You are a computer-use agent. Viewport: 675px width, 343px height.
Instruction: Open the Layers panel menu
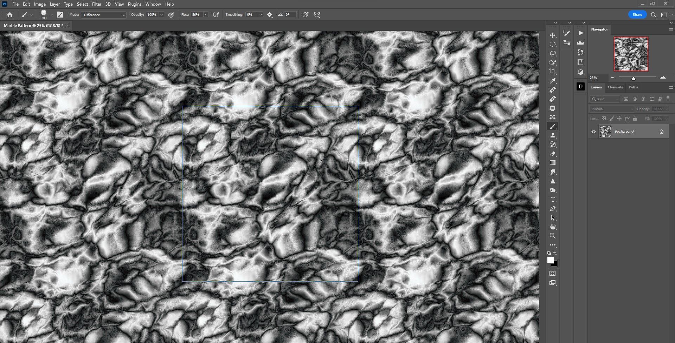(x=671, y=87)
